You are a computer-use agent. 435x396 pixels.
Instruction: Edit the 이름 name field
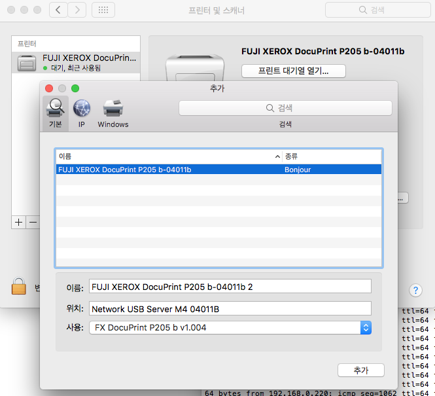click(230, 287)
